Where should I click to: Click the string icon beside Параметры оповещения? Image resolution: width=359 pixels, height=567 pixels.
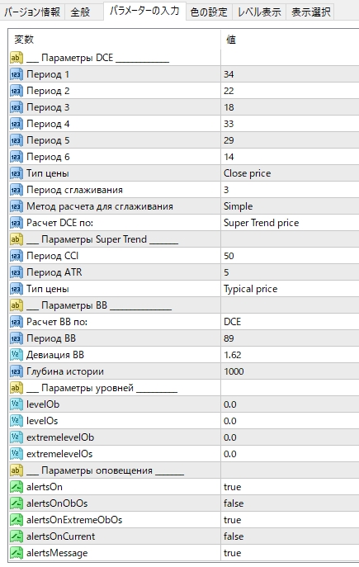17,470
